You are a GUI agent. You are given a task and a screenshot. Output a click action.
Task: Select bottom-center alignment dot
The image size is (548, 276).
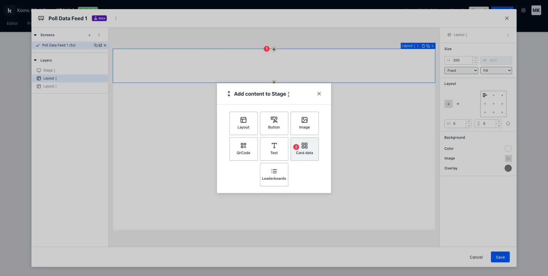click(x=493, y=112)
